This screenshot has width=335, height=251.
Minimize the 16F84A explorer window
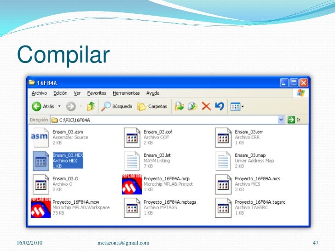point(284,83)
